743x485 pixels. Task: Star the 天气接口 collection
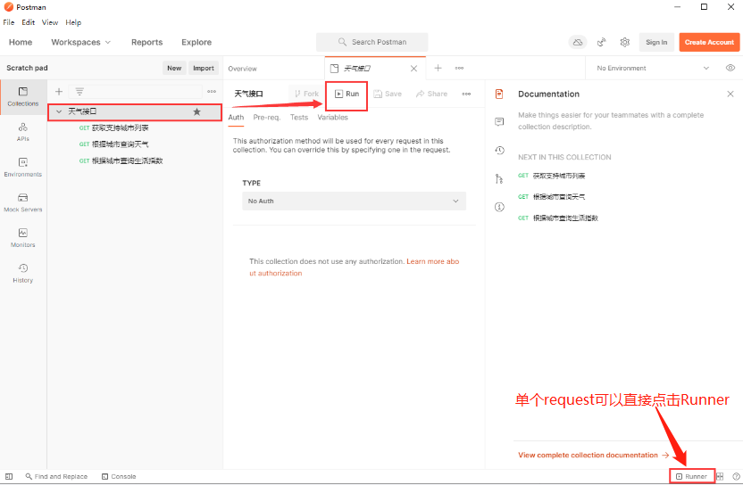point(196,111)
